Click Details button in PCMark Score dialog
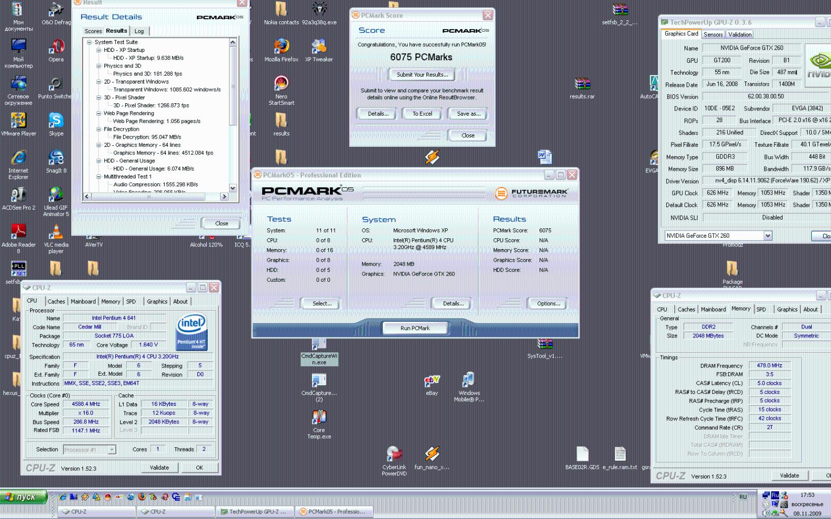The height and width of the screenshot is (519, 831). pos(378,114)
